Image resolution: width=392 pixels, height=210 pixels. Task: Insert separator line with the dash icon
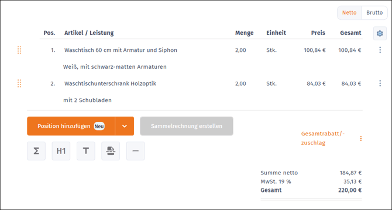[x=135, y=151]
